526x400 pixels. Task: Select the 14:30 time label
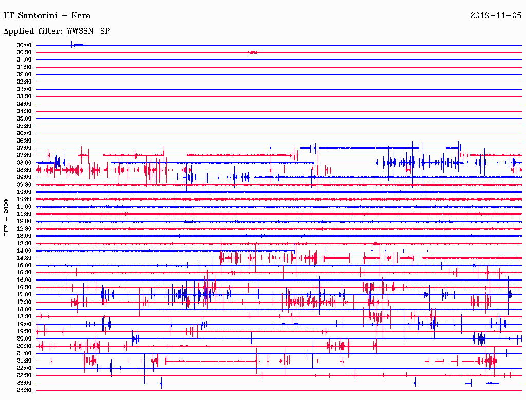tap(24, 258)
